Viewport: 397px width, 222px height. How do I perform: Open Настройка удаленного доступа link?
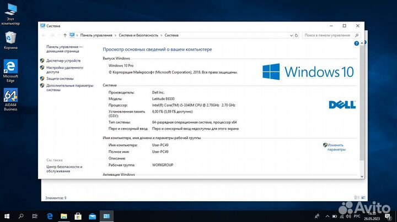coord(65,70)
